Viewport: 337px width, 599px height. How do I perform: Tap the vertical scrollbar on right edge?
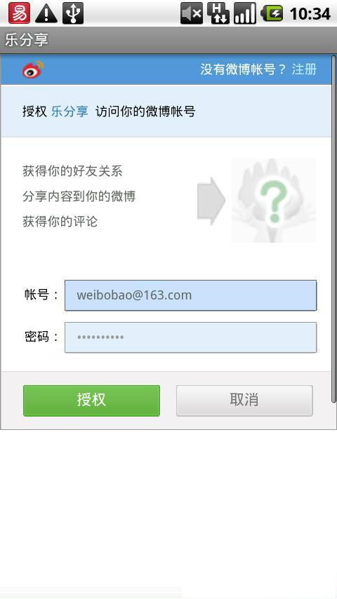pyautogui.click(x=333, y=229)
